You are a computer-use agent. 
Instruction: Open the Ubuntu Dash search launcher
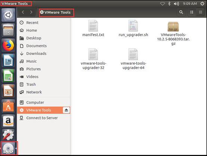[x=8, y=15]
